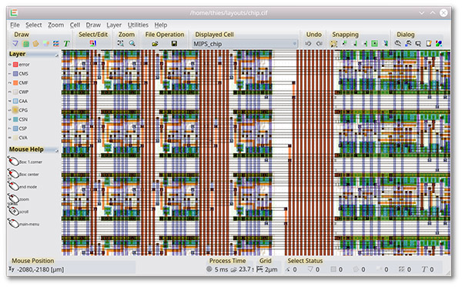Click the Box: 1.corner mouse help entry
The width and height of the screenshot is (462, 287).
pos(25,162)
